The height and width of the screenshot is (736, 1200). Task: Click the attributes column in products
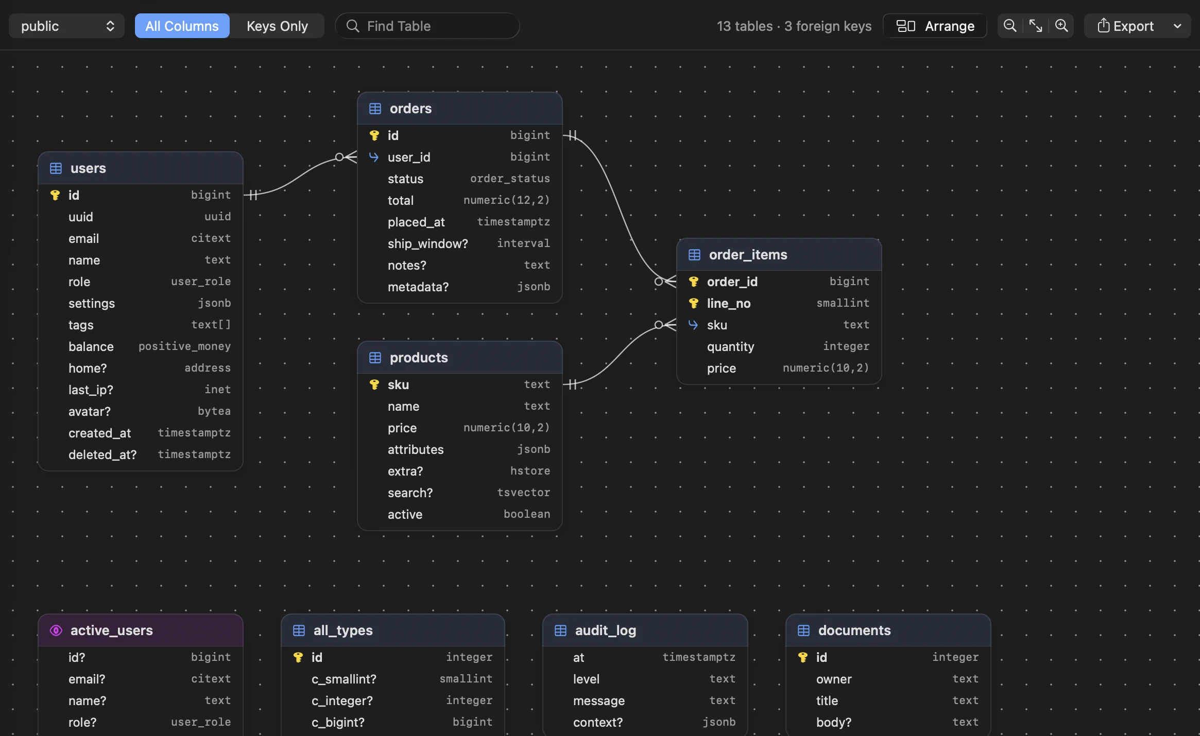(460, 449)
